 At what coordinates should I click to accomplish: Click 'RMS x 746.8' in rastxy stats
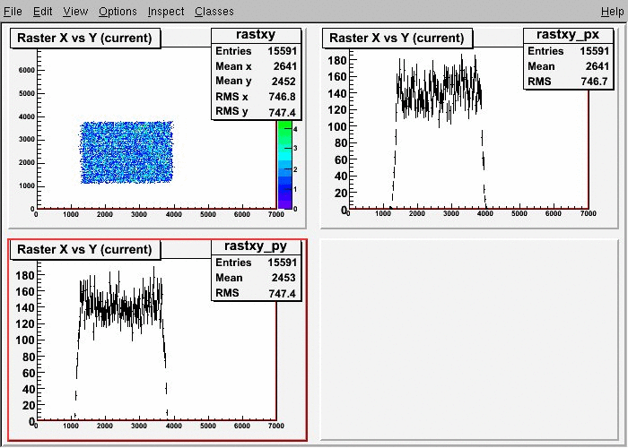[256, 97]
